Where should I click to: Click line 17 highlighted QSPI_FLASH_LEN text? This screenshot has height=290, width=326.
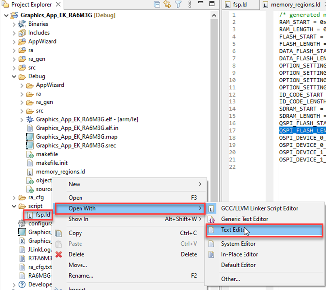click(302, 131)
